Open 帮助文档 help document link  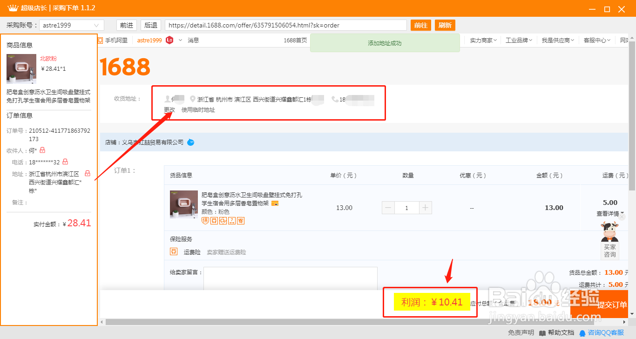(561, 333)
